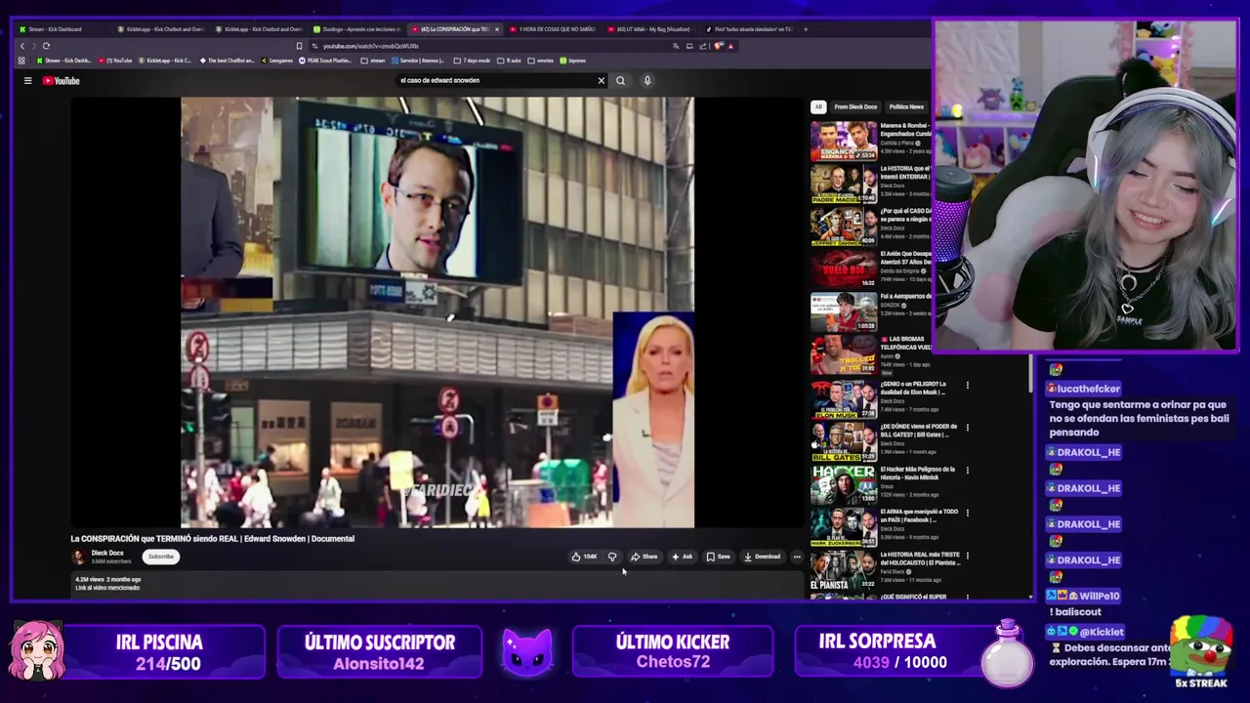Open the Dieck Docs channel name link
This screenshot has width=1250, height=703.
(x=107, y=553)
